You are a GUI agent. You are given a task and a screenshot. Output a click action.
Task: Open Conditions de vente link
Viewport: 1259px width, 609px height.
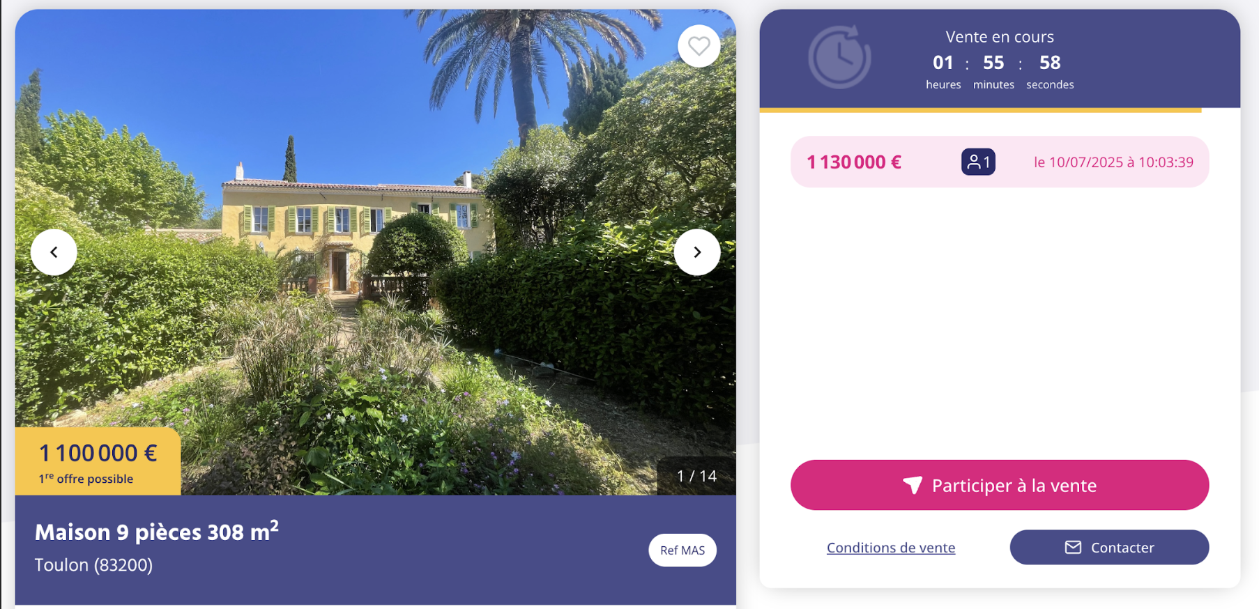pyautogui.click(x=891, y=548)
